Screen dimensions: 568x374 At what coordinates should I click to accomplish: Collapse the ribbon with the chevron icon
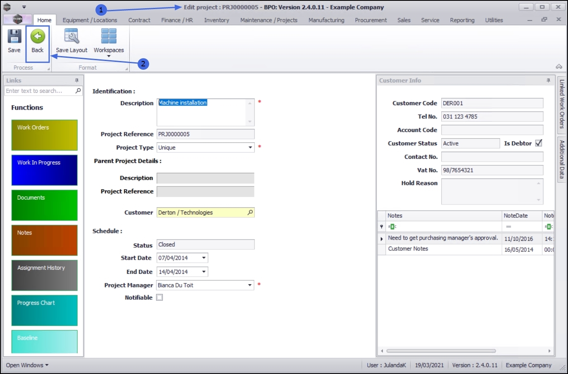[558, 67]
